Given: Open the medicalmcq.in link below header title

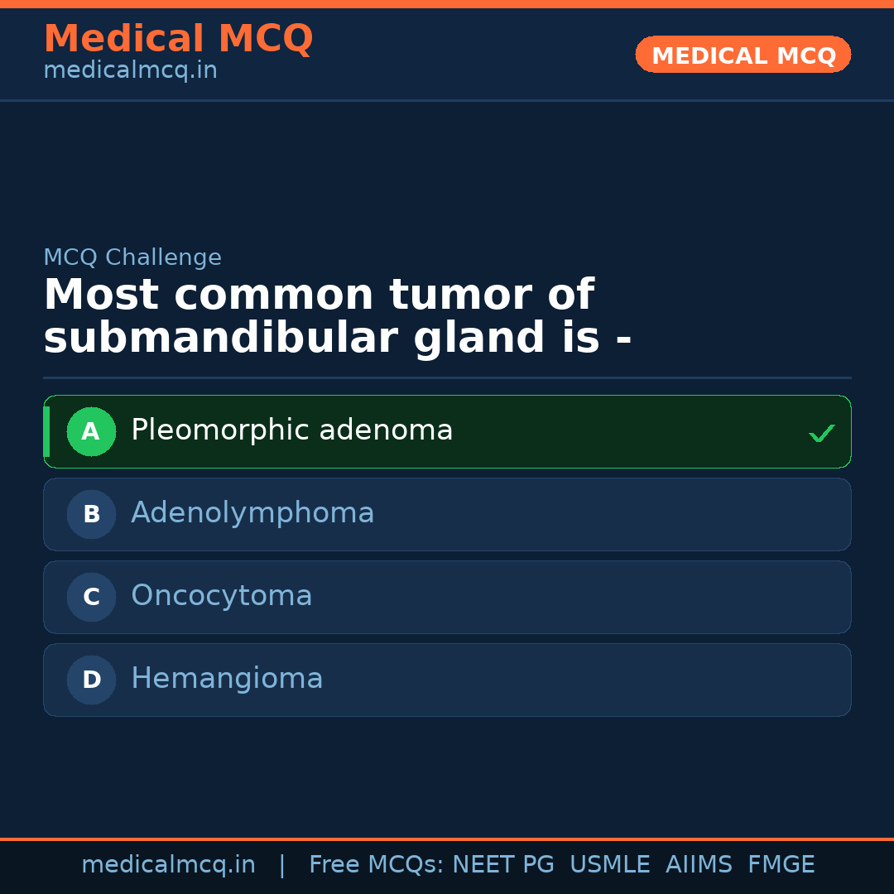Looking at the screenshot, I should (x=130, y=71).
